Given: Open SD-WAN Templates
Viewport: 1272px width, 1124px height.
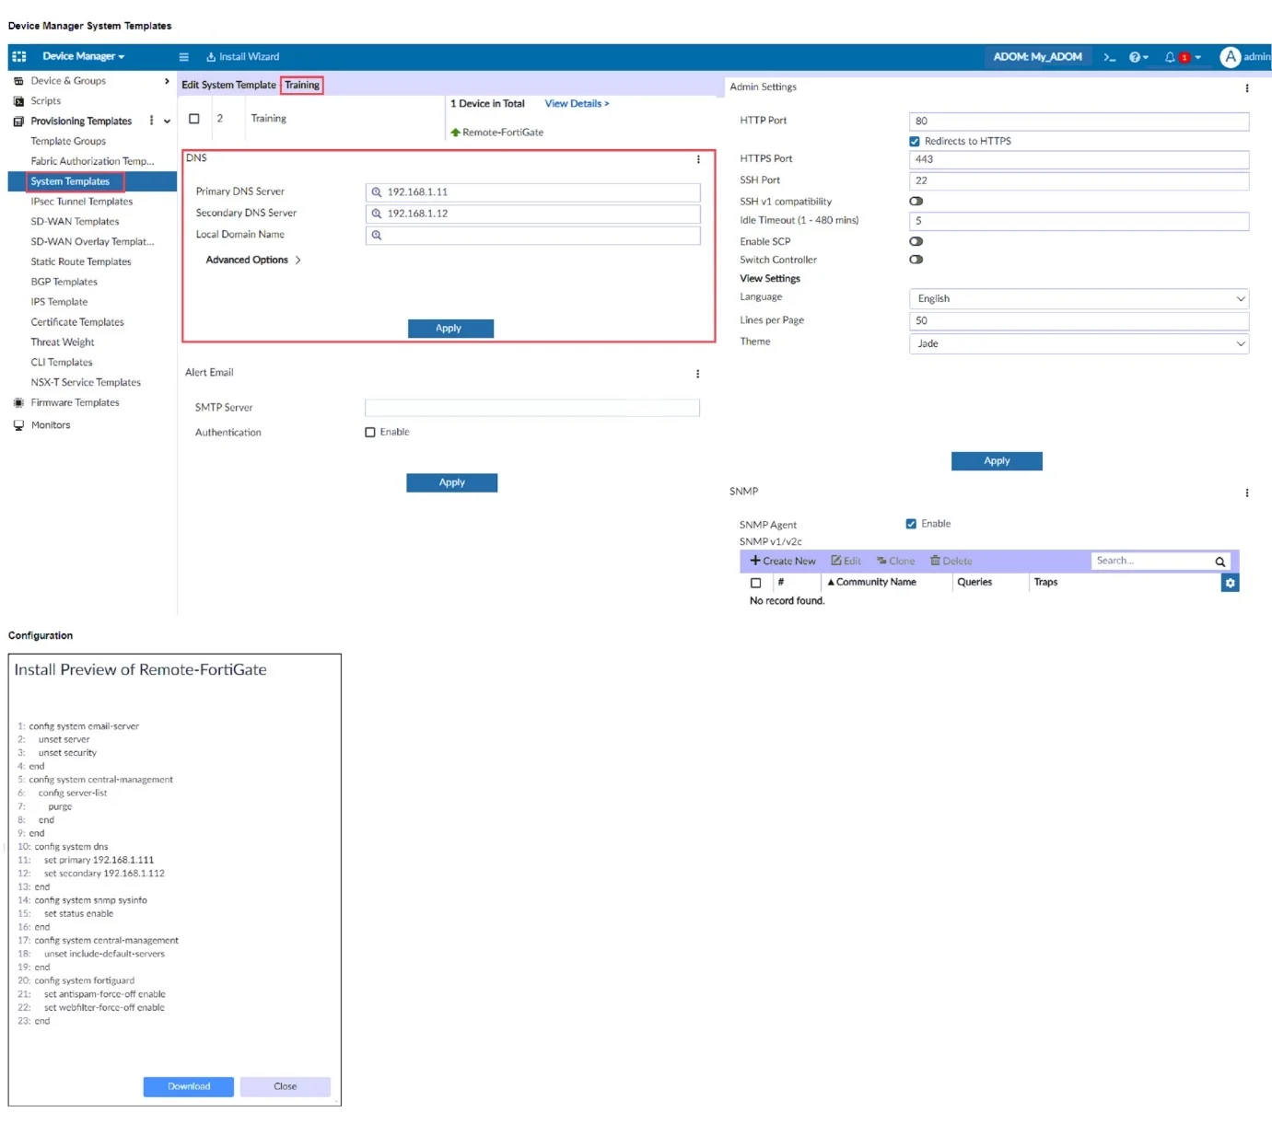Looking at the screenshot, I should (x=75, y=222).
